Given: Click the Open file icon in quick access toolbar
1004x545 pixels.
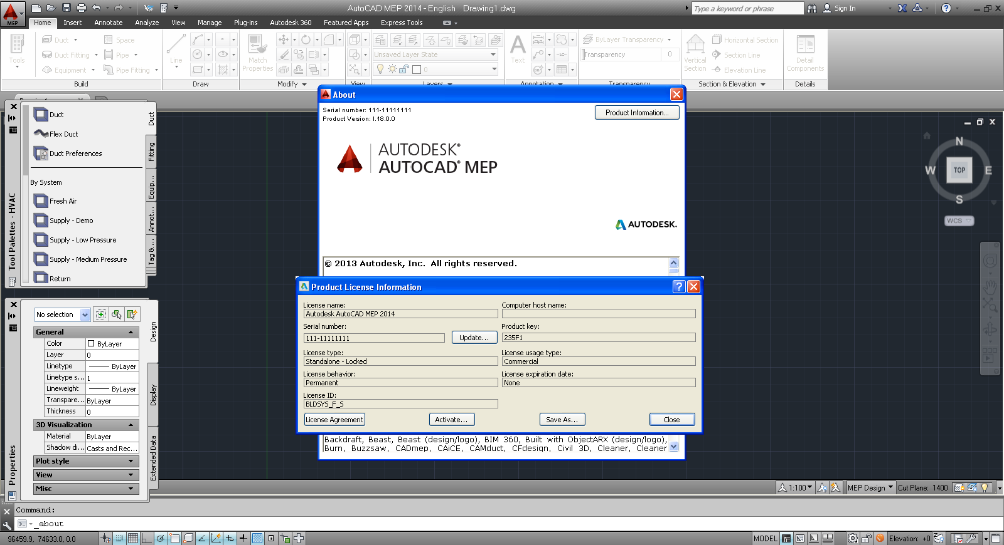Looking at the screenshot, I should [x=51, y=8].
